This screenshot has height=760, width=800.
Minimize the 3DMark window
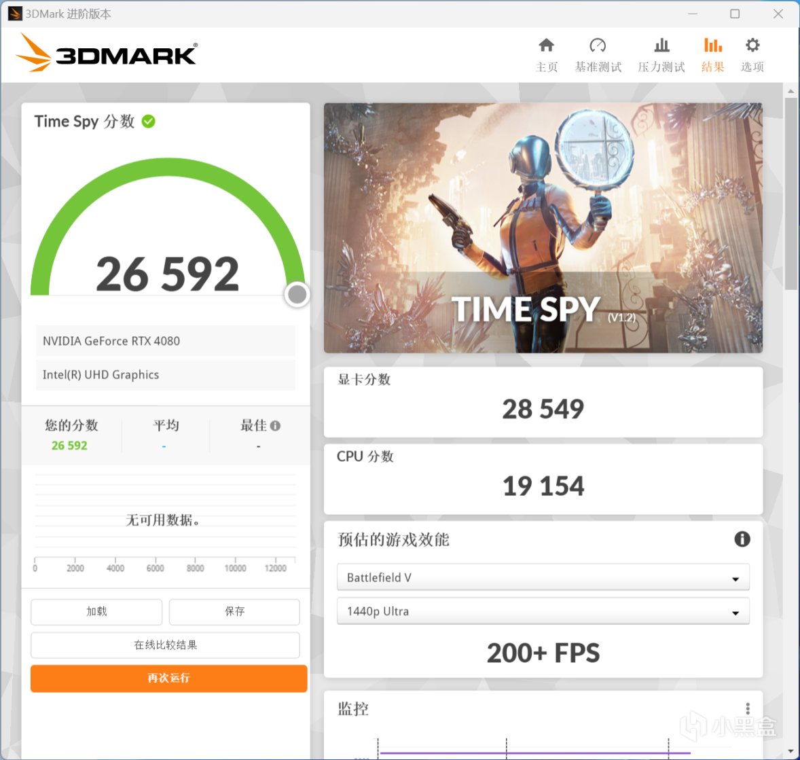click(692, 14)
